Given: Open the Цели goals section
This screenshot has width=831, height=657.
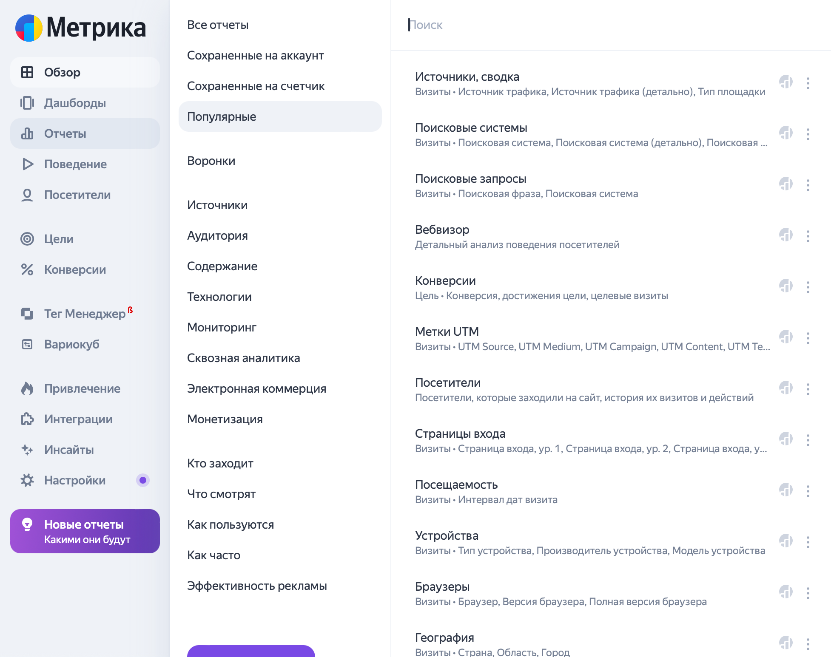Looking at the screenshot, I should (x=59, y=239).
